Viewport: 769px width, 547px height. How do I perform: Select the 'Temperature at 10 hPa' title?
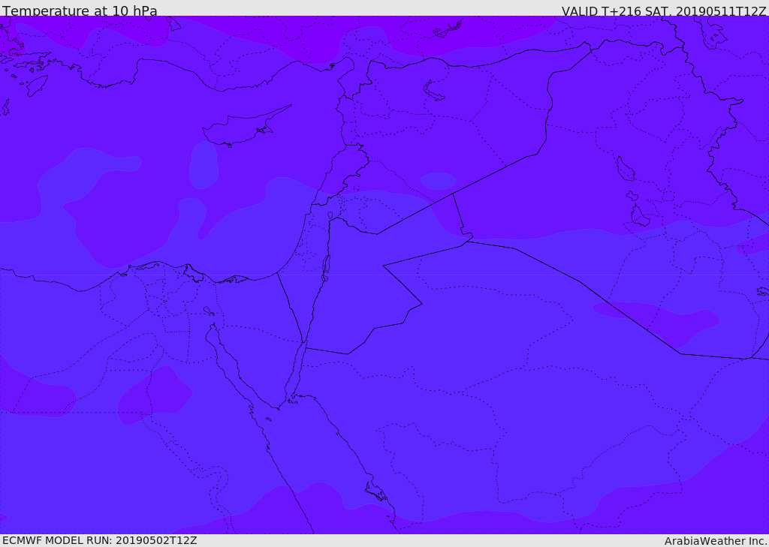coord(80,11)
